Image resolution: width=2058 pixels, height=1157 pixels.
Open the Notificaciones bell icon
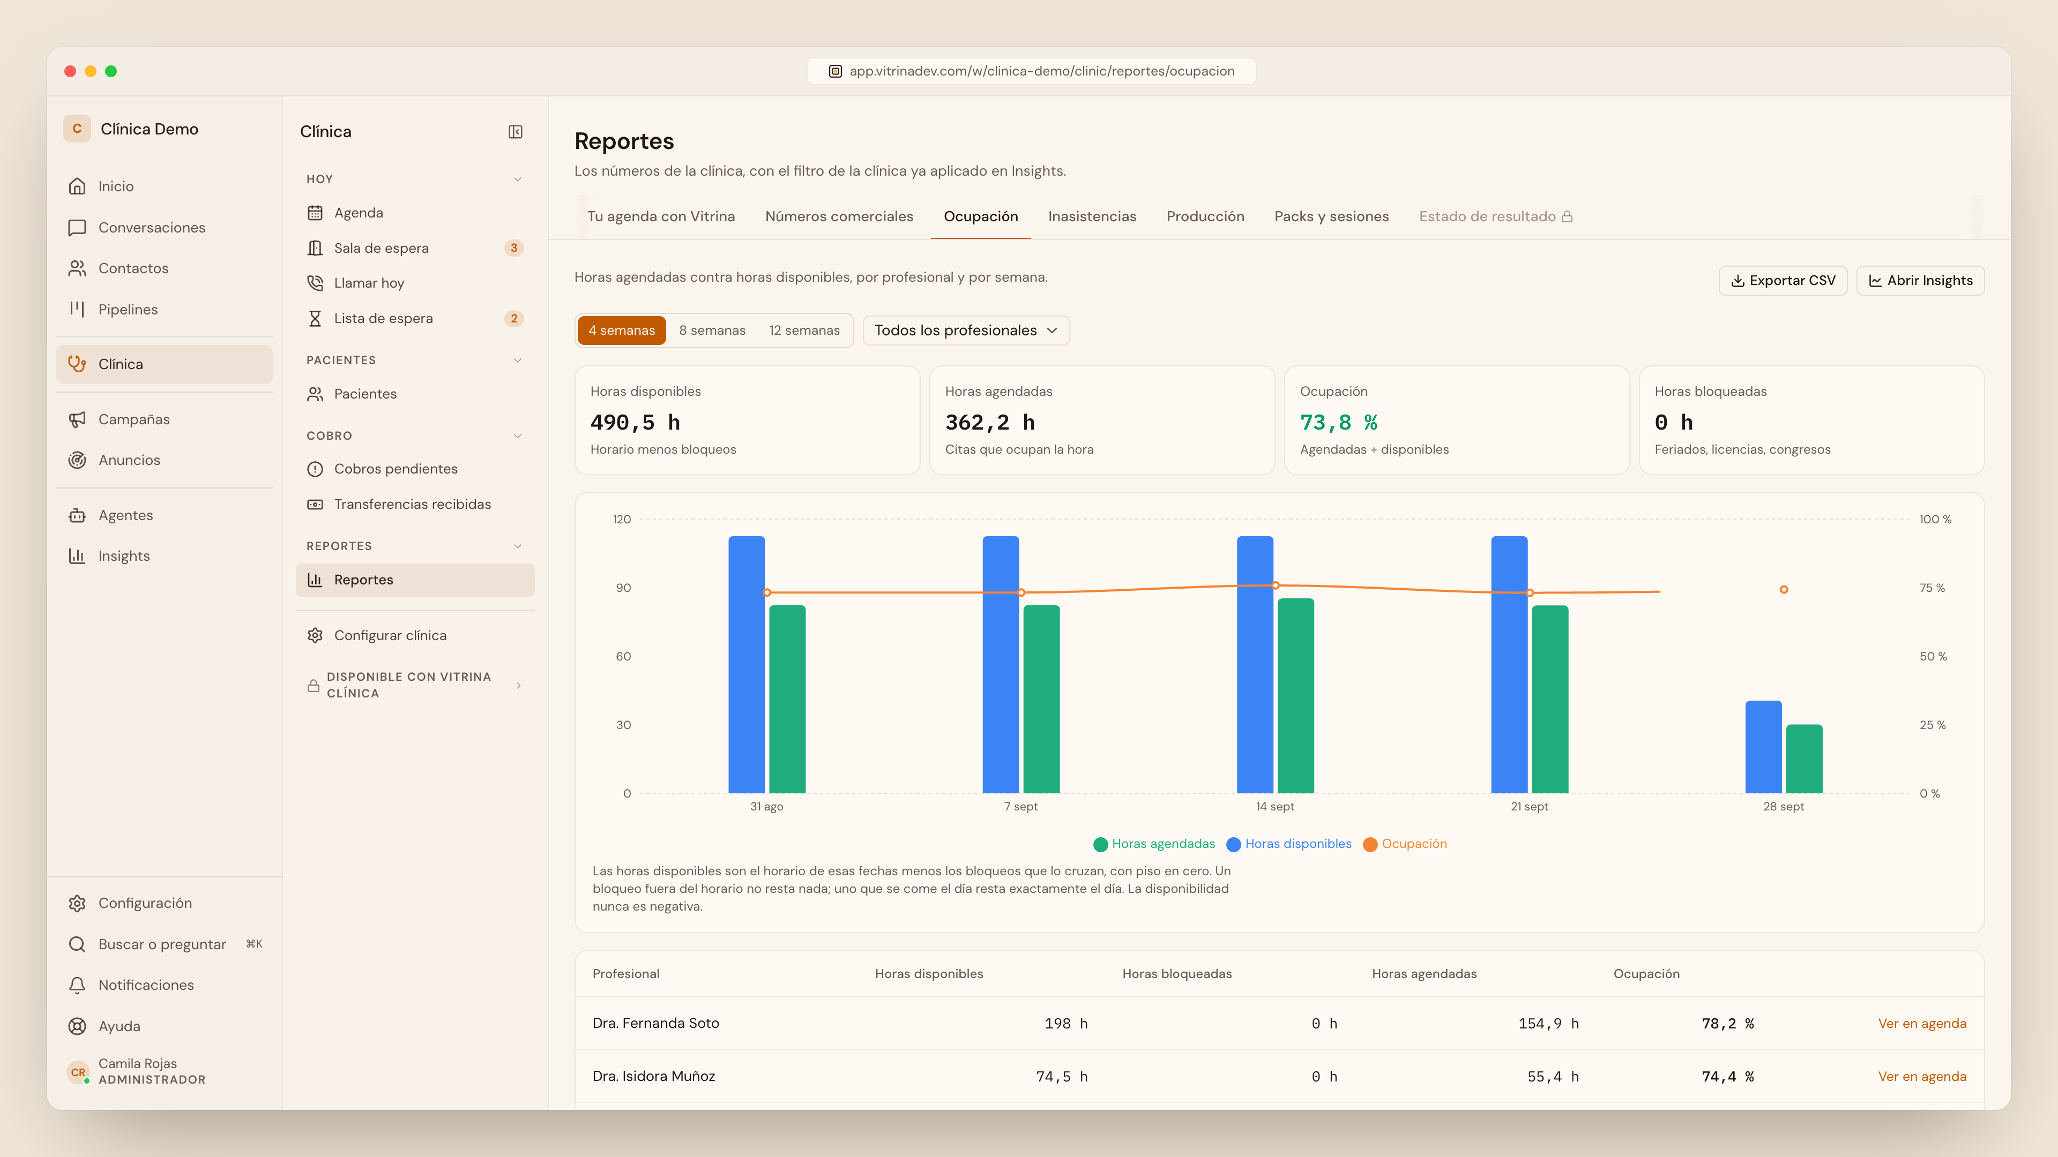tap(77, 986)
